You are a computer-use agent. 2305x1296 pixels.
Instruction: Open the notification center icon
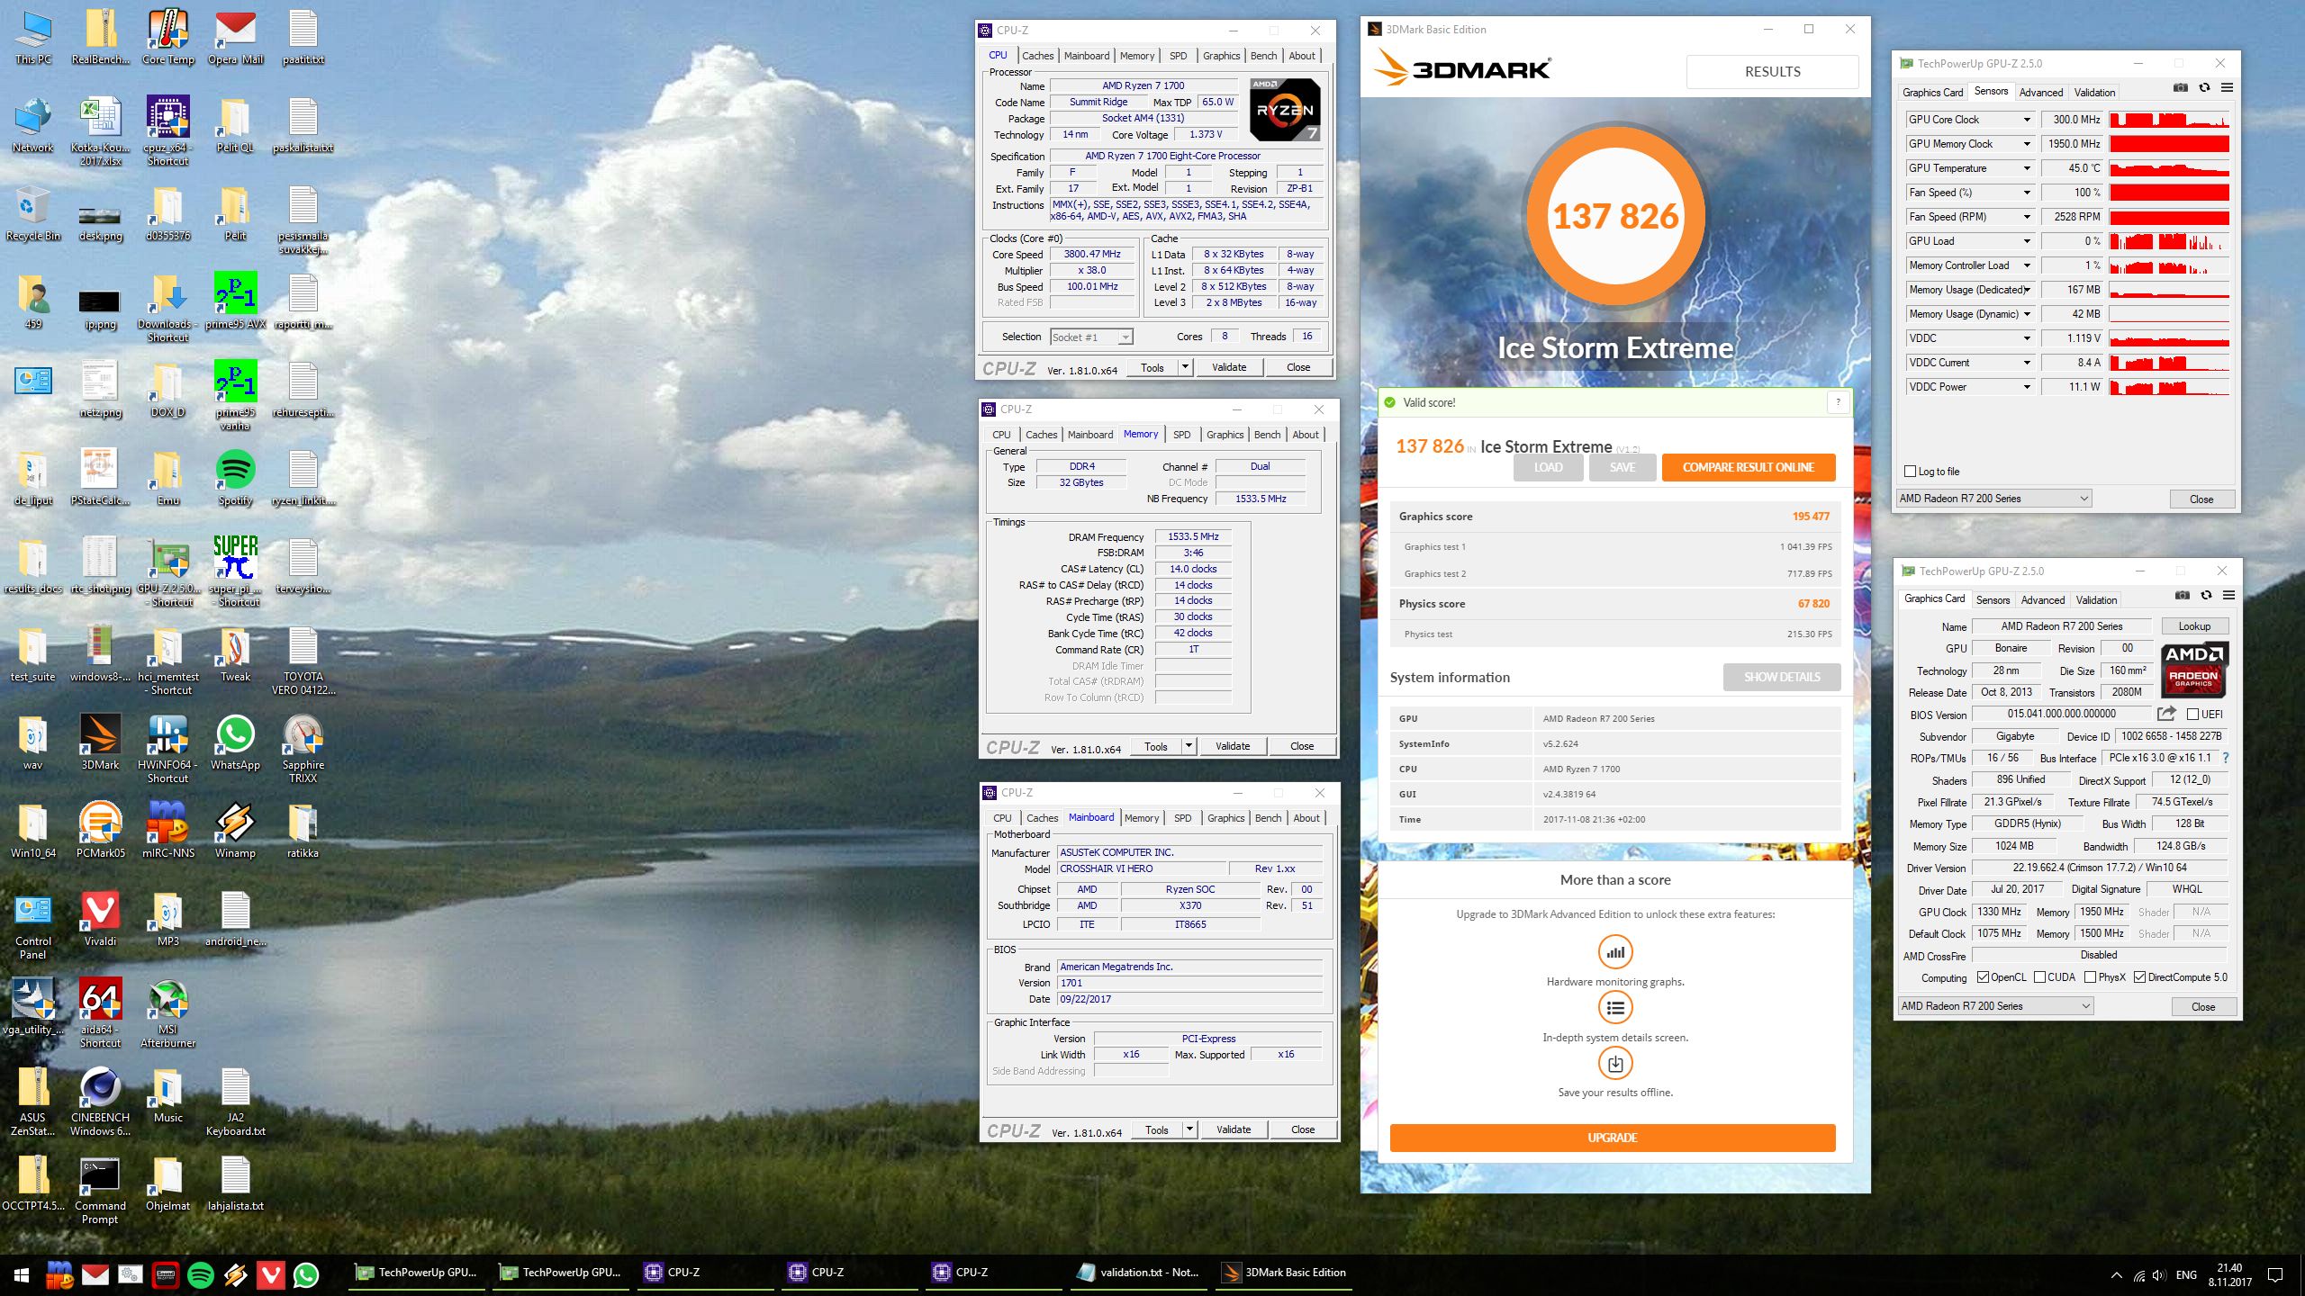point(2275,1274)
